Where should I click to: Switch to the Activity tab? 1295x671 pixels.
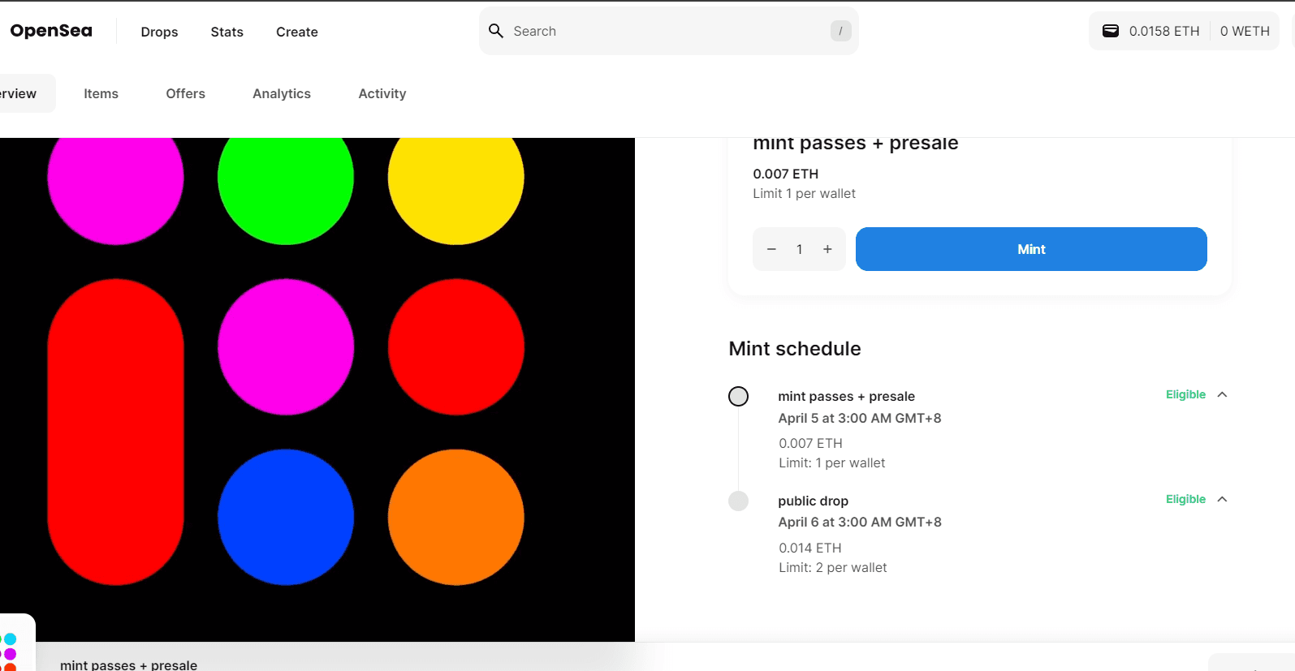pos(382,93)
